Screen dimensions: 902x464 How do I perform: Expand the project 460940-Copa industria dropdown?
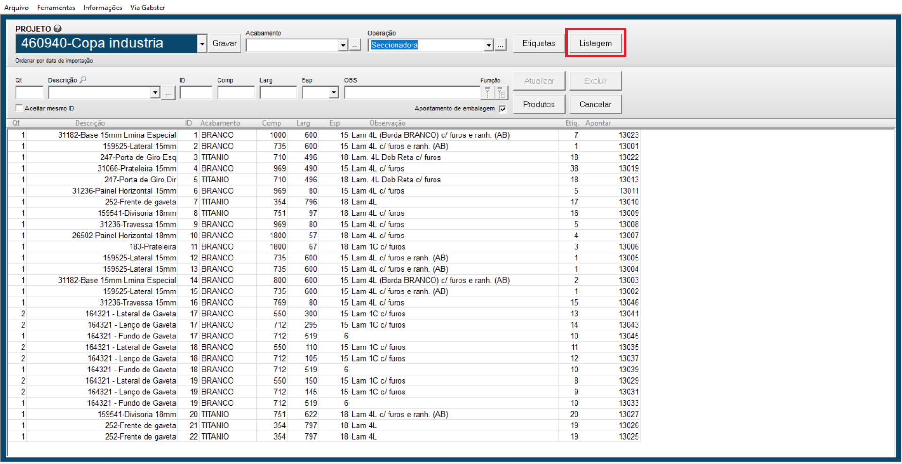(202, 44)
